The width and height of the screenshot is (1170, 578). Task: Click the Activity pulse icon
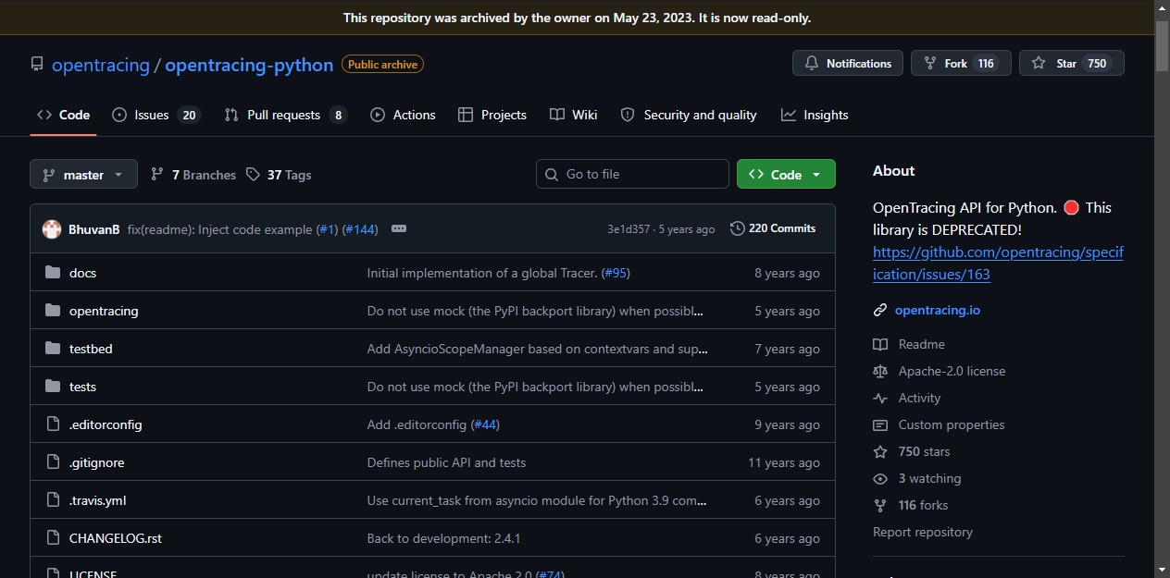[880, 398]
